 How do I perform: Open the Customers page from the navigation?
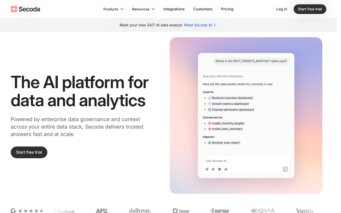tap(203, 9)
